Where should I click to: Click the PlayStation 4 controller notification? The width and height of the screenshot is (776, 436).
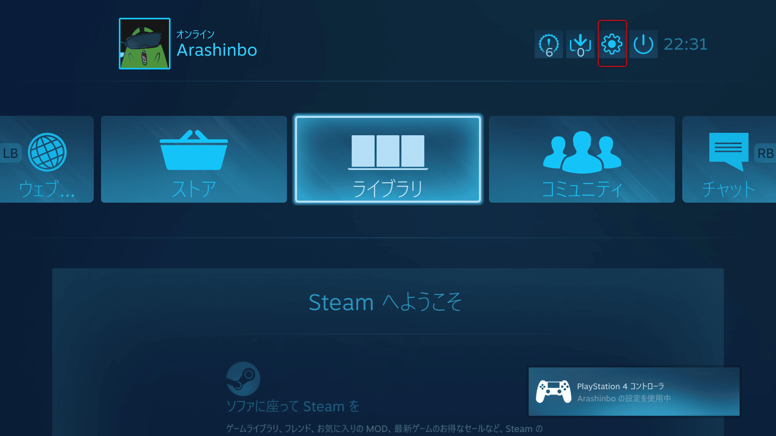(x=634, y=392)
